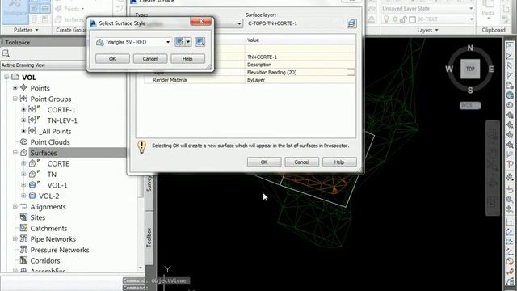Expand the Pipe Networks node
This screenshot has width=517, height=291.
[x=15, y=239]
